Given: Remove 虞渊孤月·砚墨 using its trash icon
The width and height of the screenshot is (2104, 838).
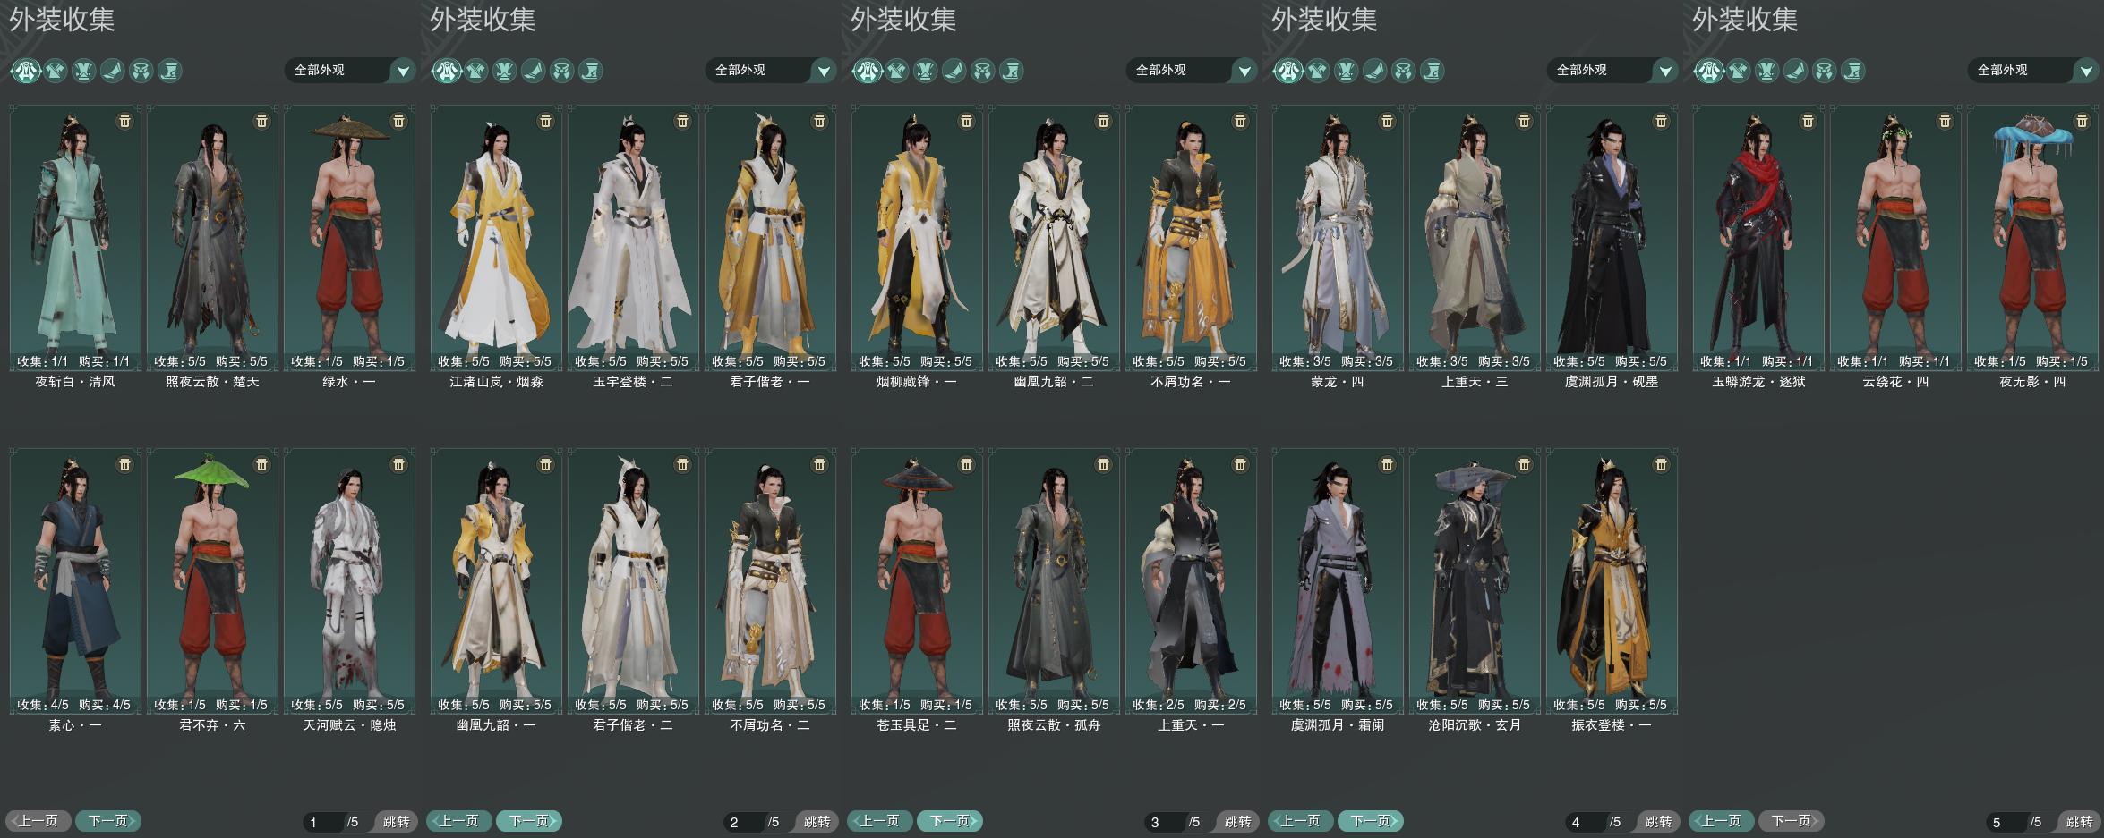Looking at the screenshot, I should click(x=1661, y=121).
